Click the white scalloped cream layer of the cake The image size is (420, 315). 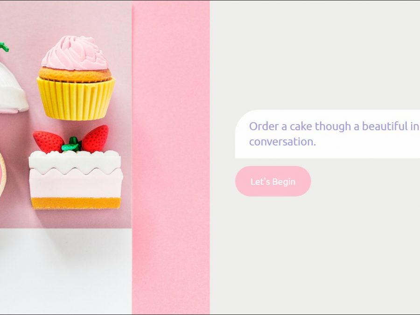(x=75, y=162)
